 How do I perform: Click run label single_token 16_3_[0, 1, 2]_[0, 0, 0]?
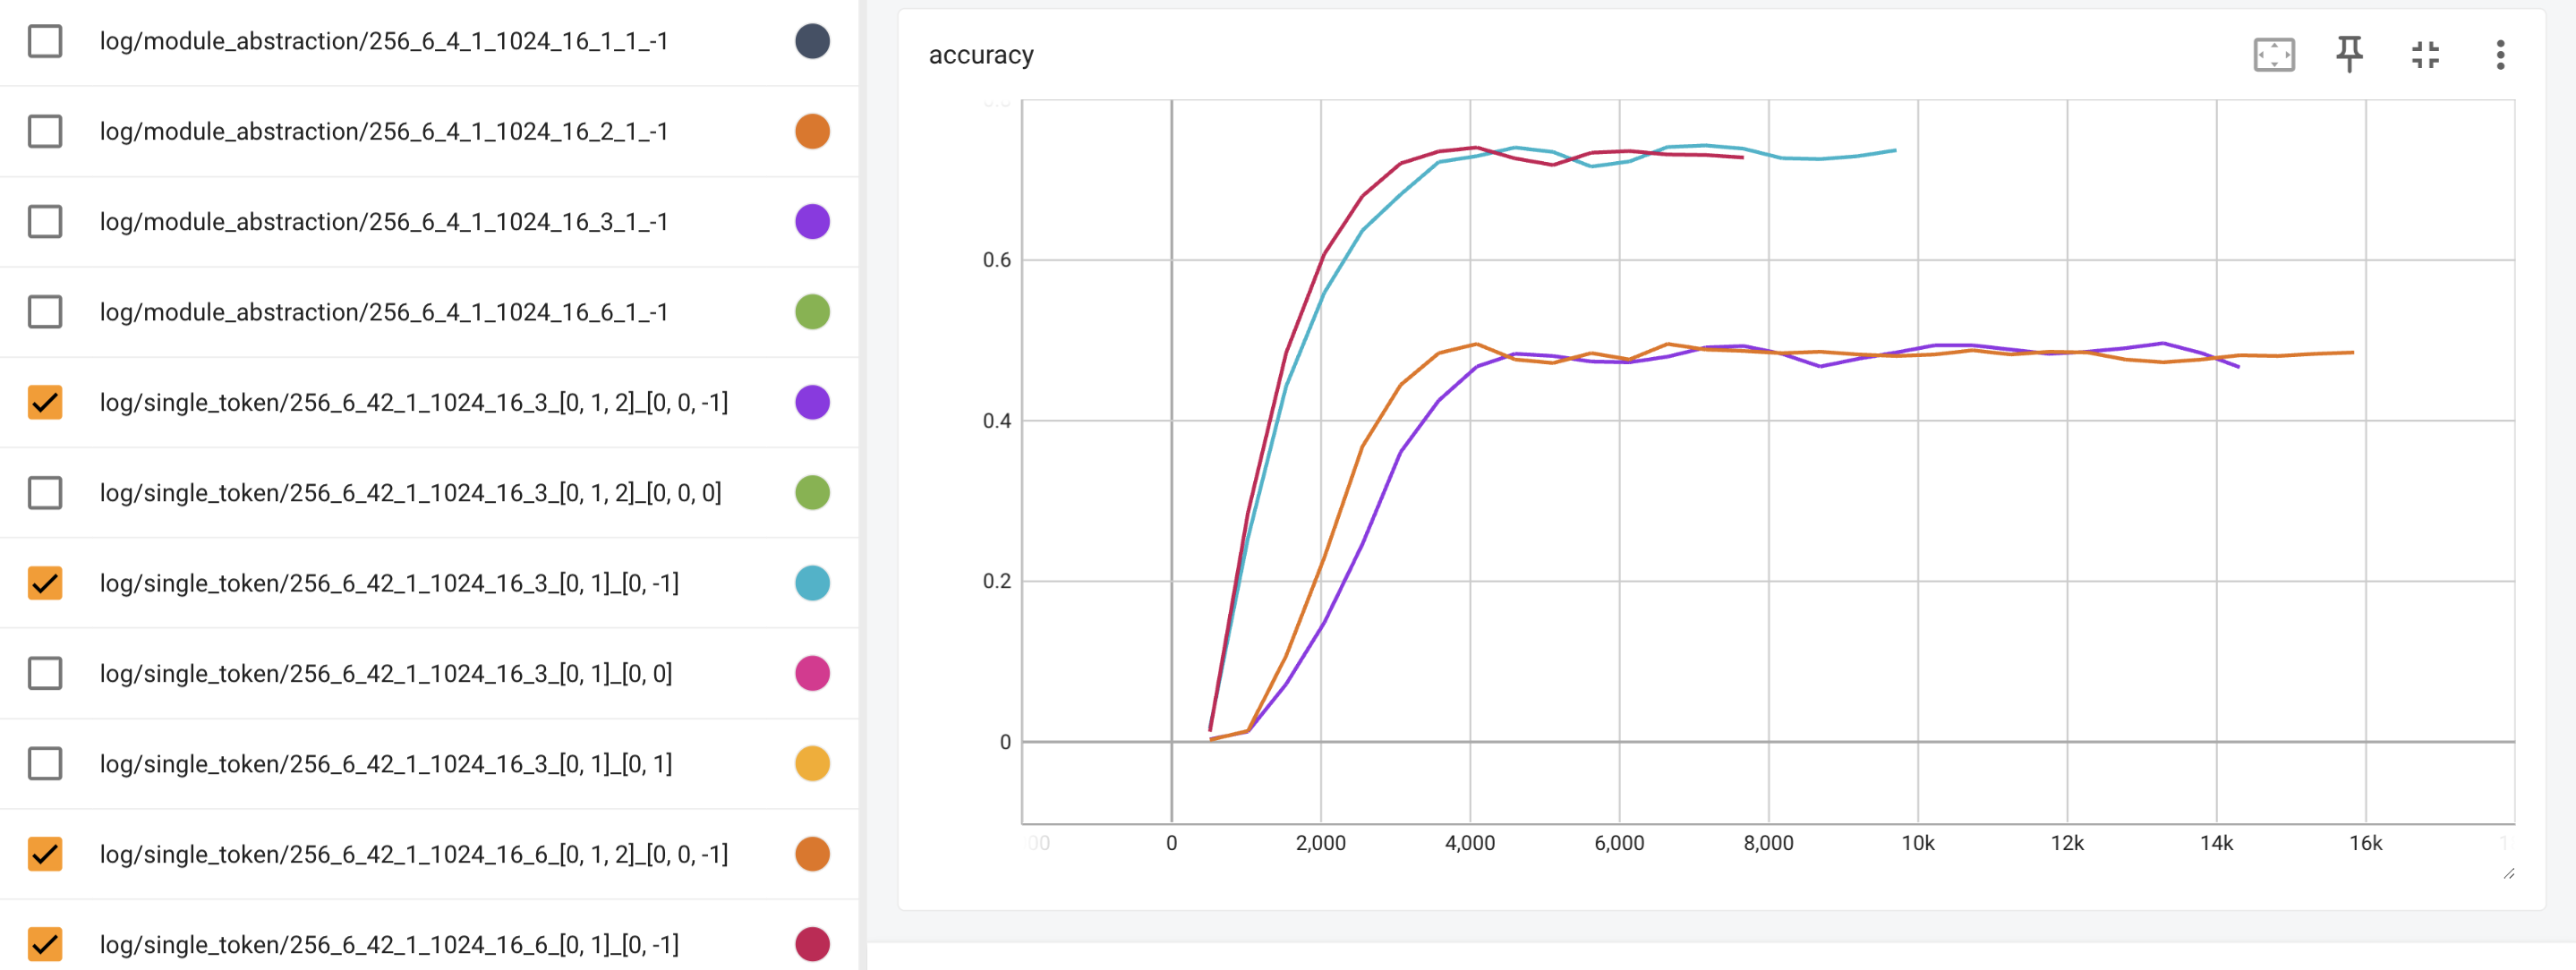tap(410, 493)
